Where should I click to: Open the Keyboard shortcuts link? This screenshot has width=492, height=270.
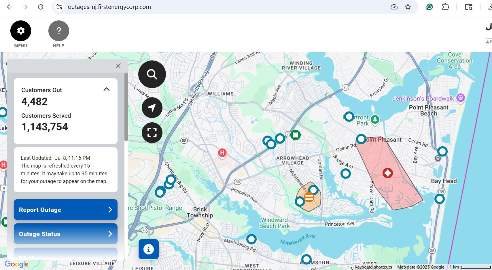[373, 267]
